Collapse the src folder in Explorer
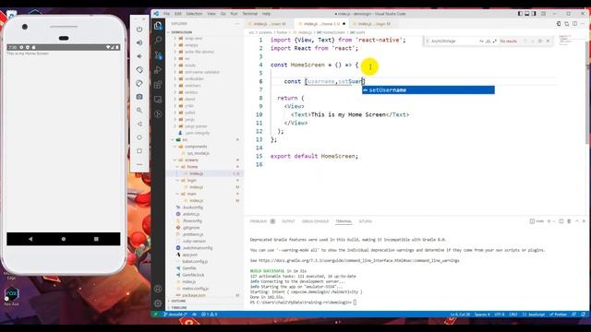Screen dimensions: 591x332 pos(204,139)
